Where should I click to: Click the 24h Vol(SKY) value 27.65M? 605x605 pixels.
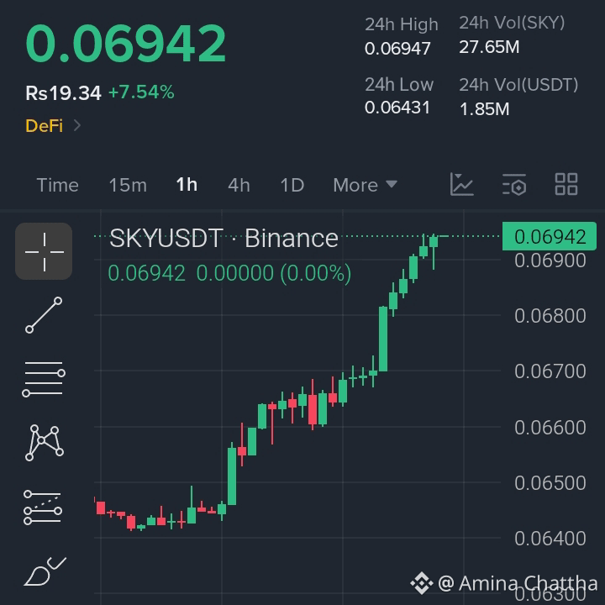coord(489,47)
